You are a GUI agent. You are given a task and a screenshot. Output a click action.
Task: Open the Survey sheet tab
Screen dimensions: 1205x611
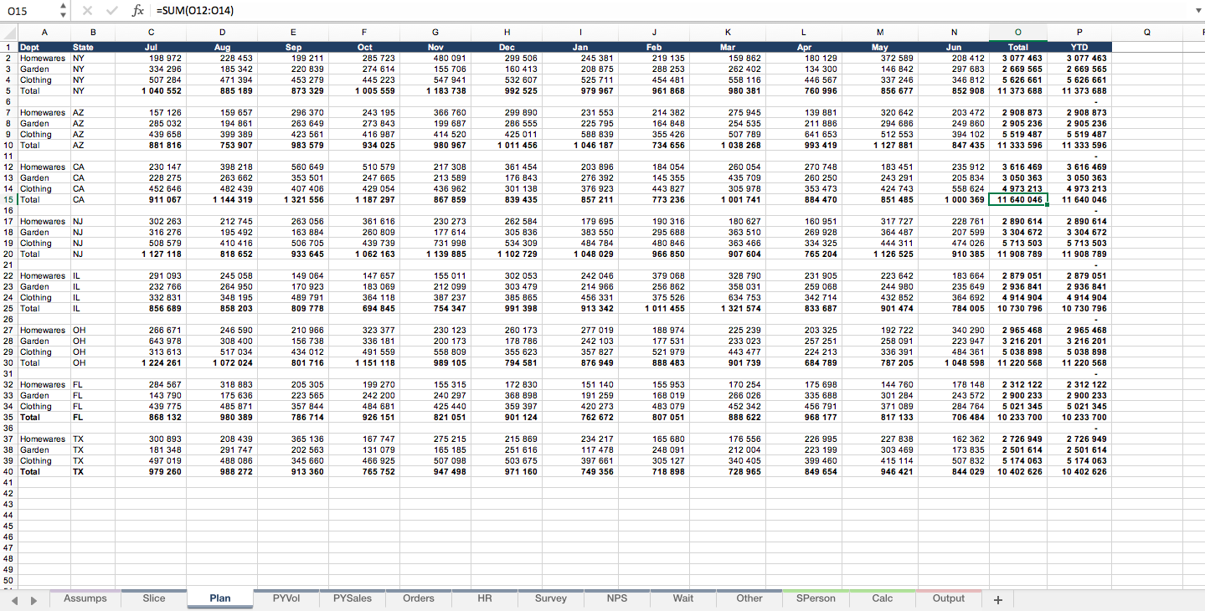tap(550, 598)
